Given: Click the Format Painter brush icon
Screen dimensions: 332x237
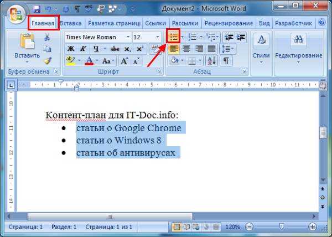Looking at the screenshot, I should 48,61.
